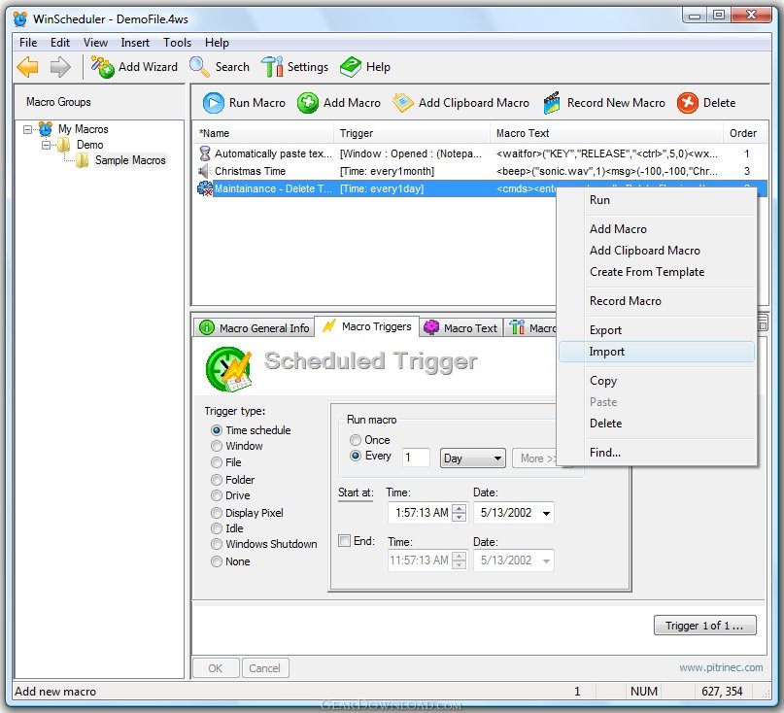Click the hourglass icon of Automatically paste macro
Viewport: 784px width, 713px height.
click(x=204, y=153)
